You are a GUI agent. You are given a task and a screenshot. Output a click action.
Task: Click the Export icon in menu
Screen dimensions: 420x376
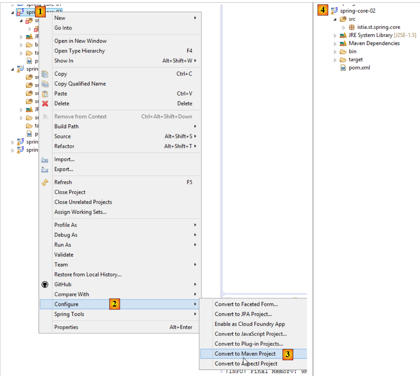[45, 170]
